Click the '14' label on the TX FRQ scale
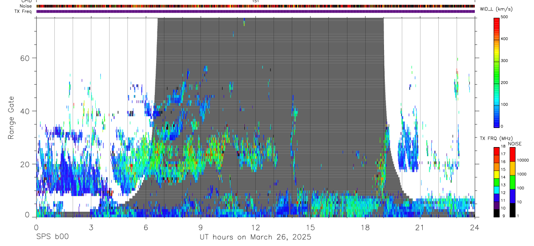The image size is (534, 246). 503,177
